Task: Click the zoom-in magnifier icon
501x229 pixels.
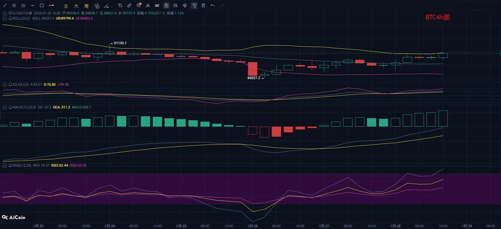Action: pyautogui.click(x=139, y=5)
